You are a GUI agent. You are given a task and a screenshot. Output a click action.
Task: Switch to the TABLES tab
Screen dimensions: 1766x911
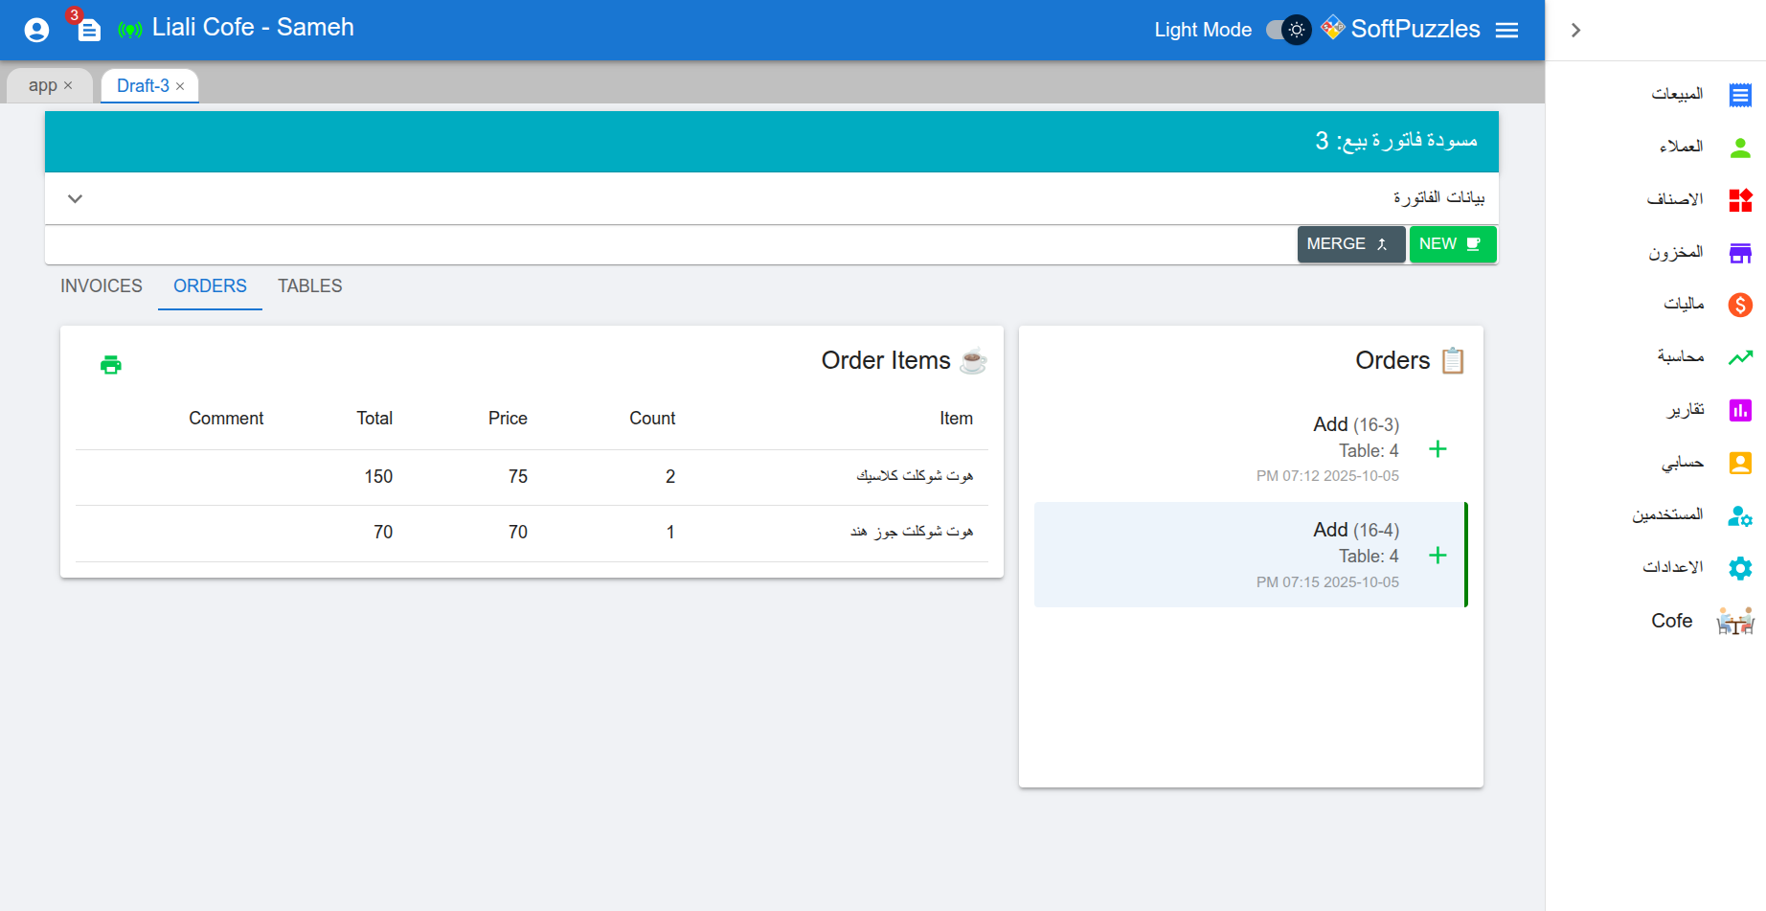pos(309,286)
